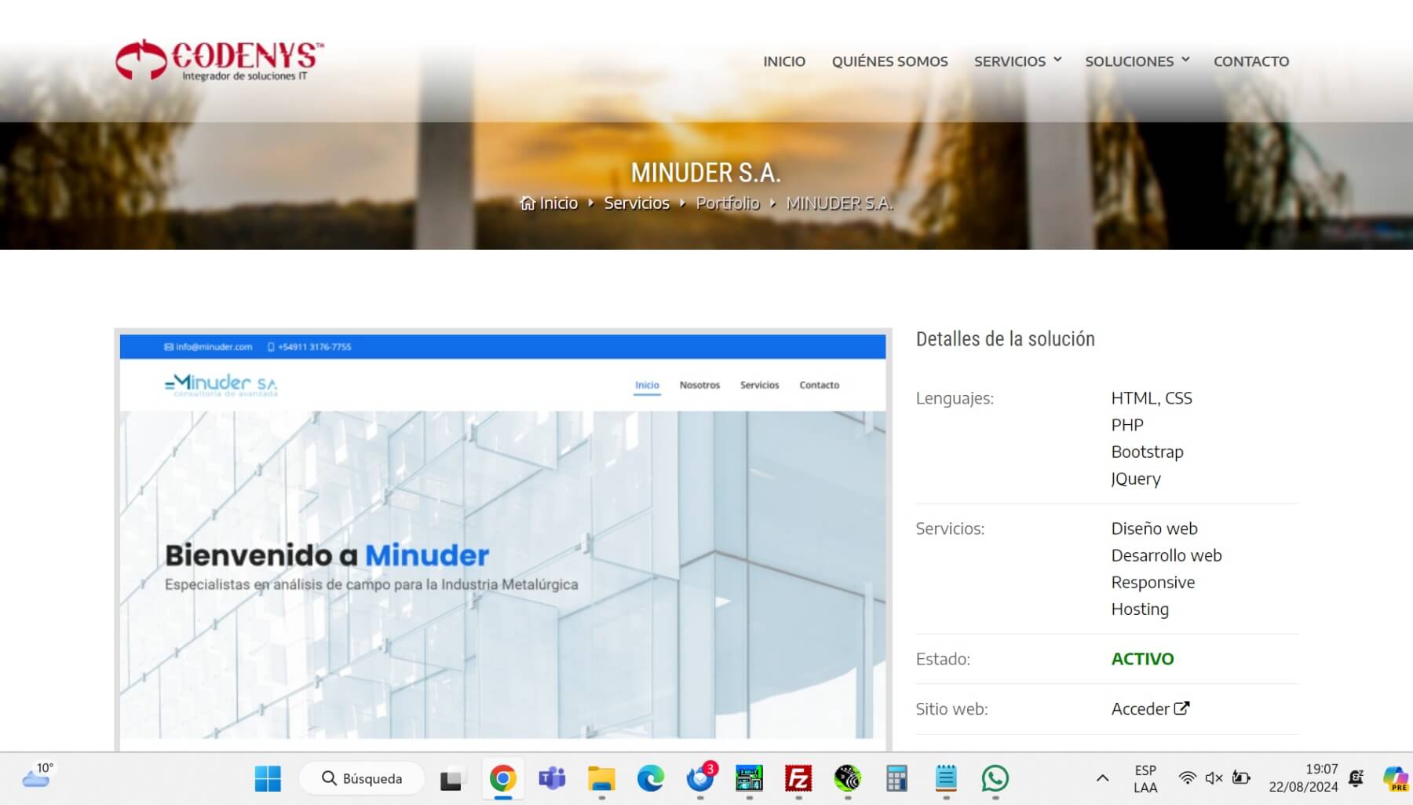Open Microsoft Teams from taskbar
This screenshot has width=1413, height=805.
(552, 778)
